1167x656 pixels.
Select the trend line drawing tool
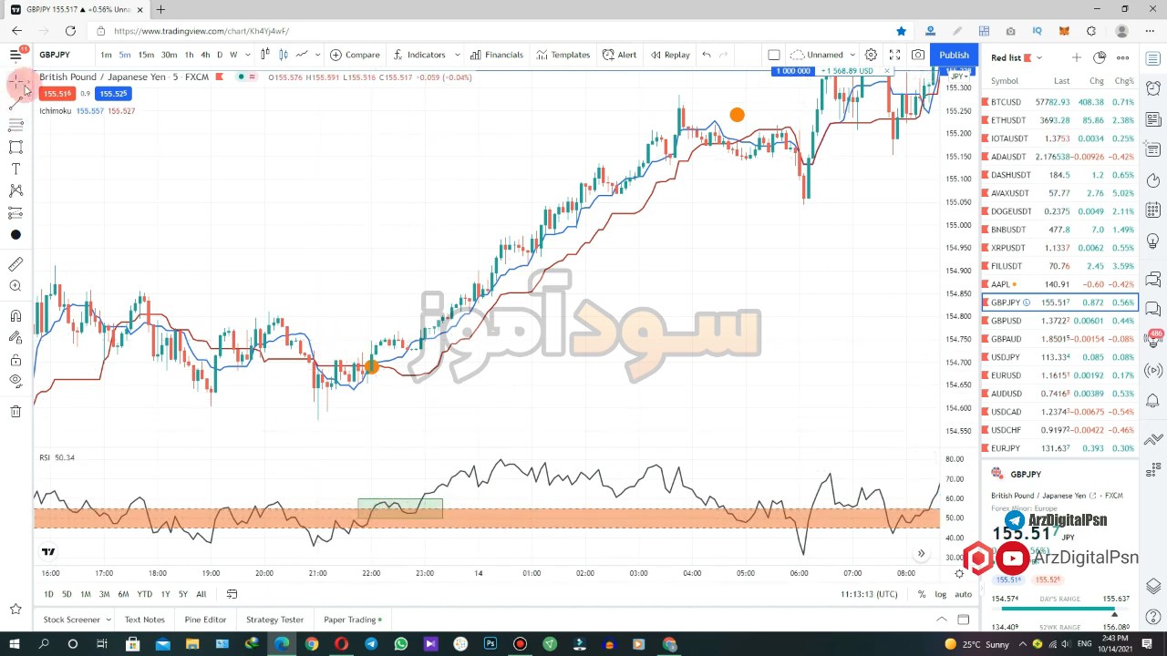point(15,105)
